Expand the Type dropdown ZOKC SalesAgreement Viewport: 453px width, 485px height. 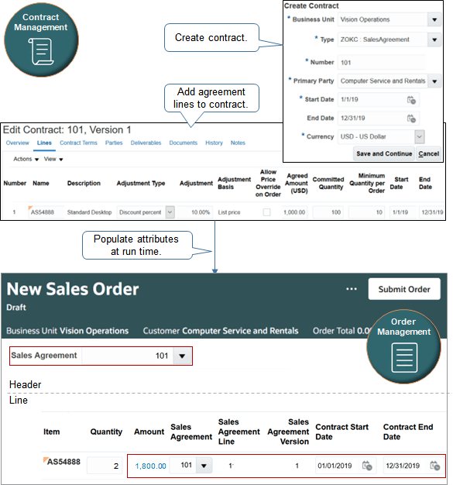click(434, 40)
